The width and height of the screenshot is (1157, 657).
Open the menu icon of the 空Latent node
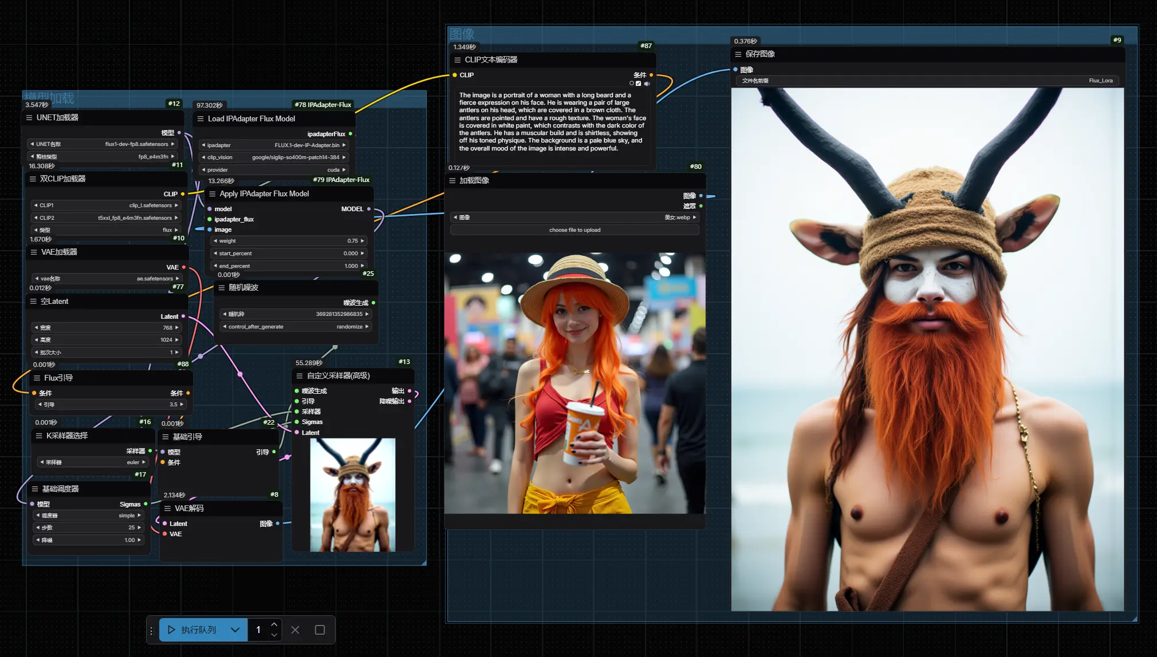(x=33, y=301)
